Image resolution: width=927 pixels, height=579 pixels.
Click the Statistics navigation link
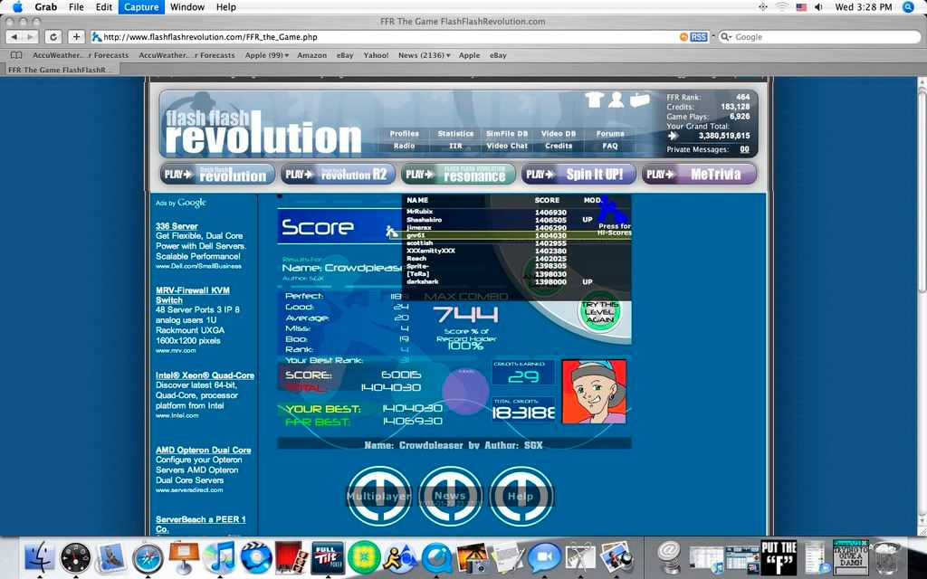(x=455, y=134)
